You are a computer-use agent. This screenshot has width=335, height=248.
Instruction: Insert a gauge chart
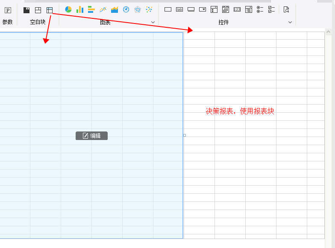[x=126, y=9]
